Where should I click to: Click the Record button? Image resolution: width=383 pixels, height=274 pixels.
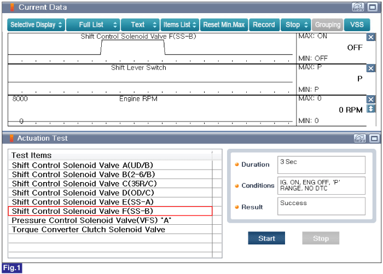pyautogui.click(x=264, y=25)
